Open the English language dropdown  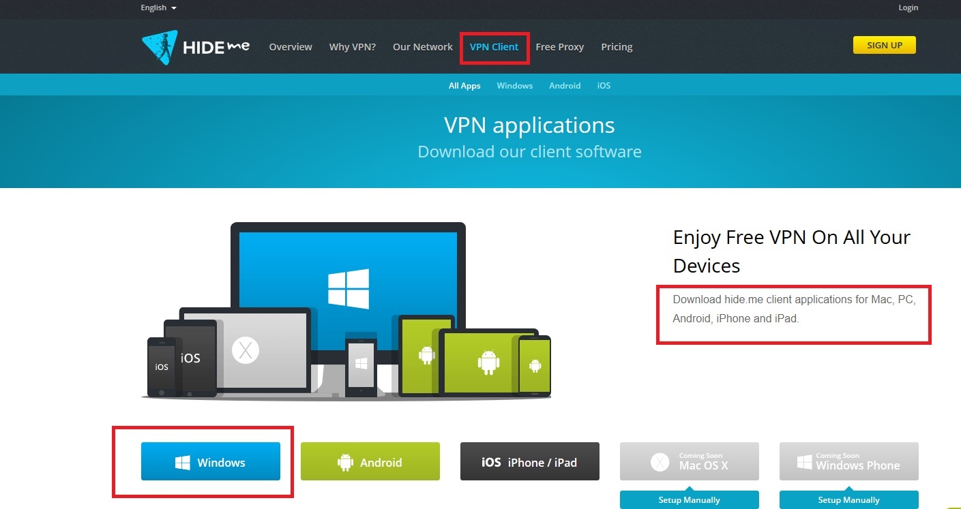(158, 7)
